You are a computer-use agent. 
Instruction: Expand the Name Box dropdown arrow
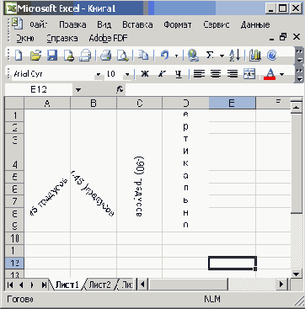coord(78,90)
